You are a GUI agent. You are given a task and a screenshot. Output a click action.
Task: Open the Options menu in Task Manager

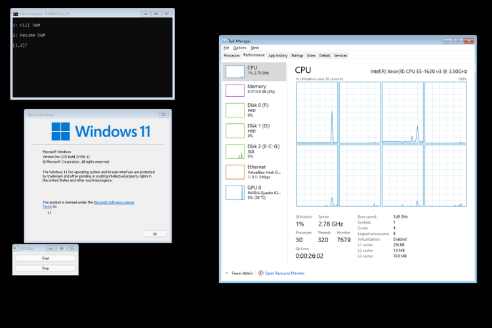tap(239, 48)
